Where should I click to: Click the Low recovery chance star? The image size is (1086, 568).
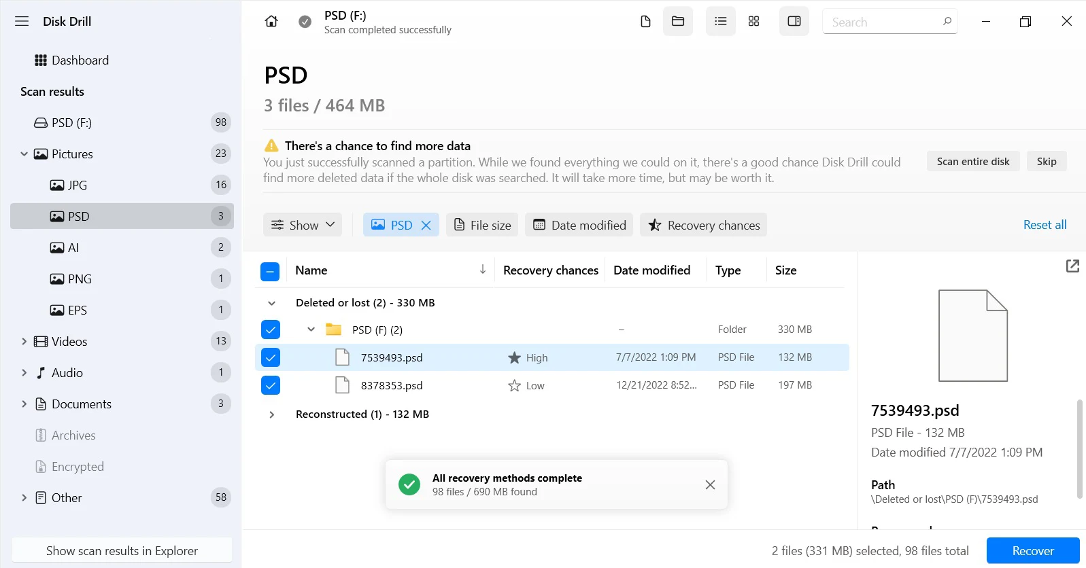tap(515, 386)
